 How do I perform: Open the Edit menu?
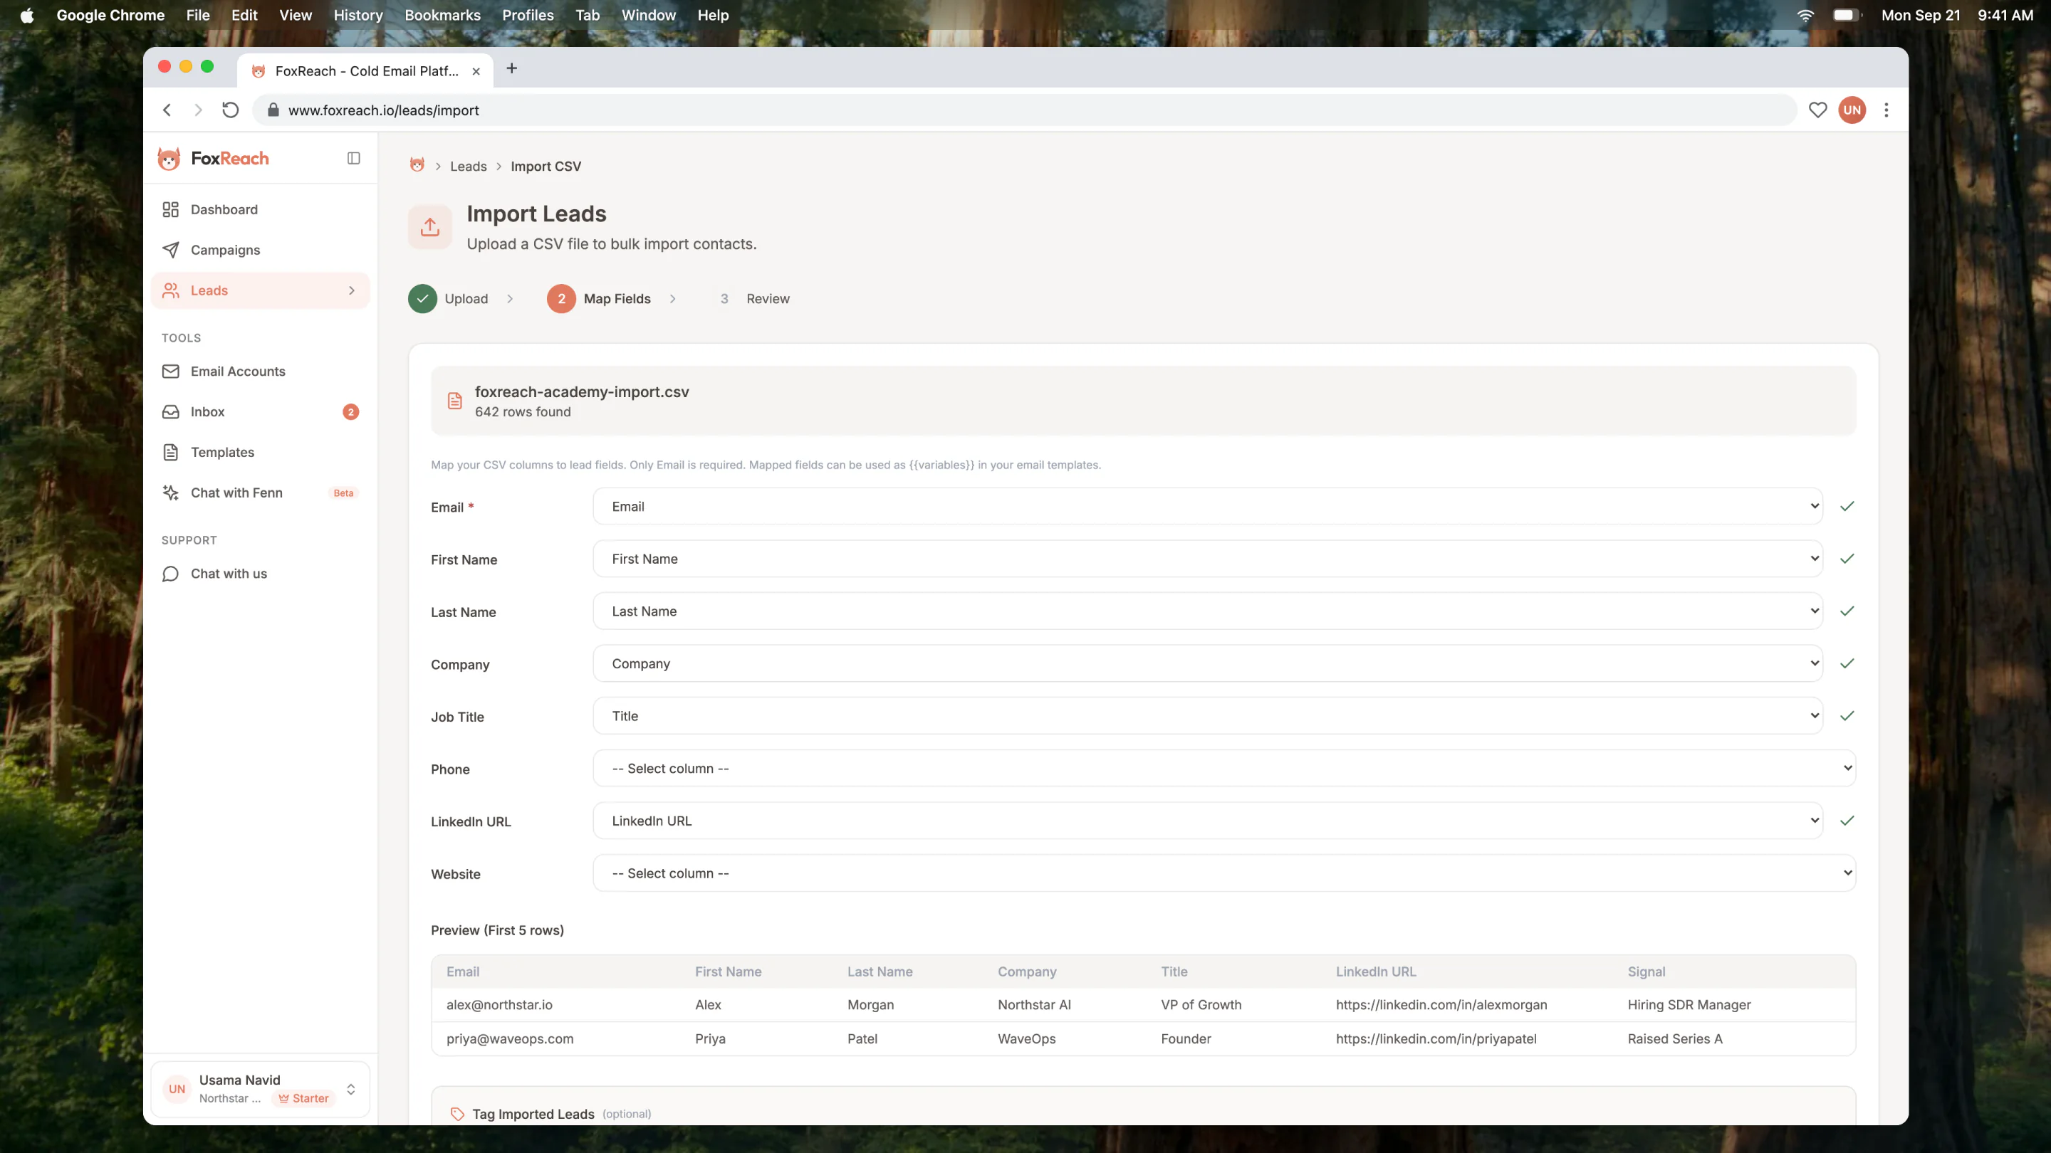click(244, 15)
